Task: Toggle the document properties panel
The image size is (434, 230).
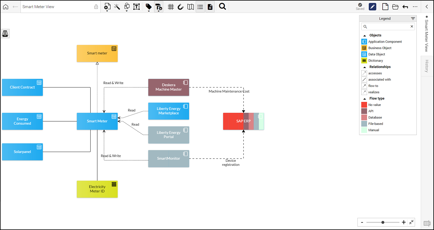Action: [210, 7]
